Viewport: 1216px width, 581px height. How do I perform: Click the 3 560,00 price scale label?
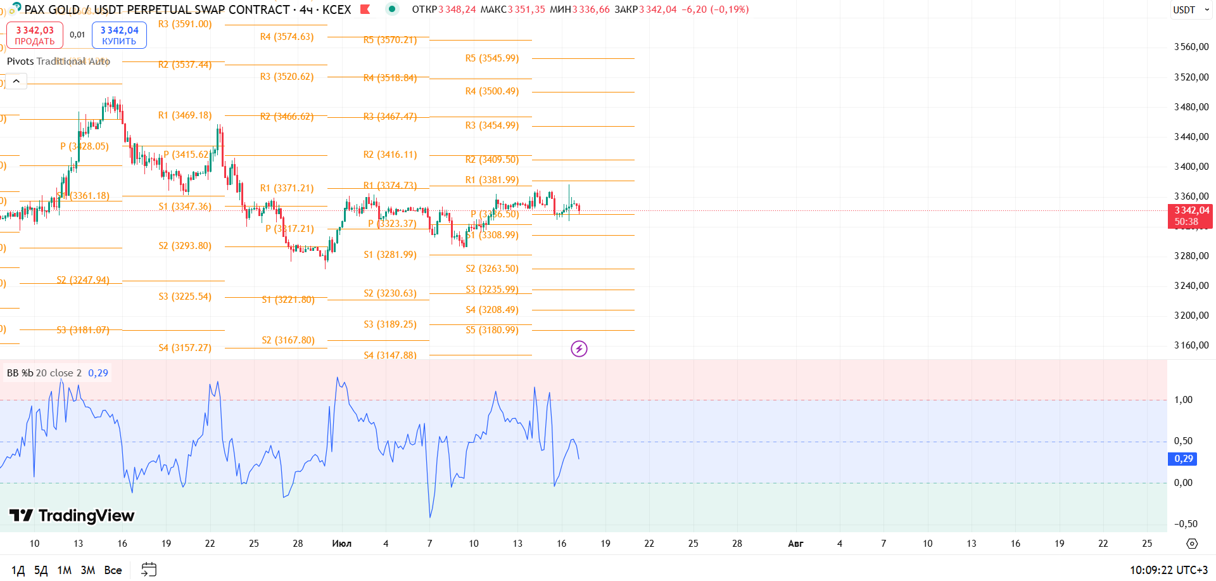click(1191, 47)
